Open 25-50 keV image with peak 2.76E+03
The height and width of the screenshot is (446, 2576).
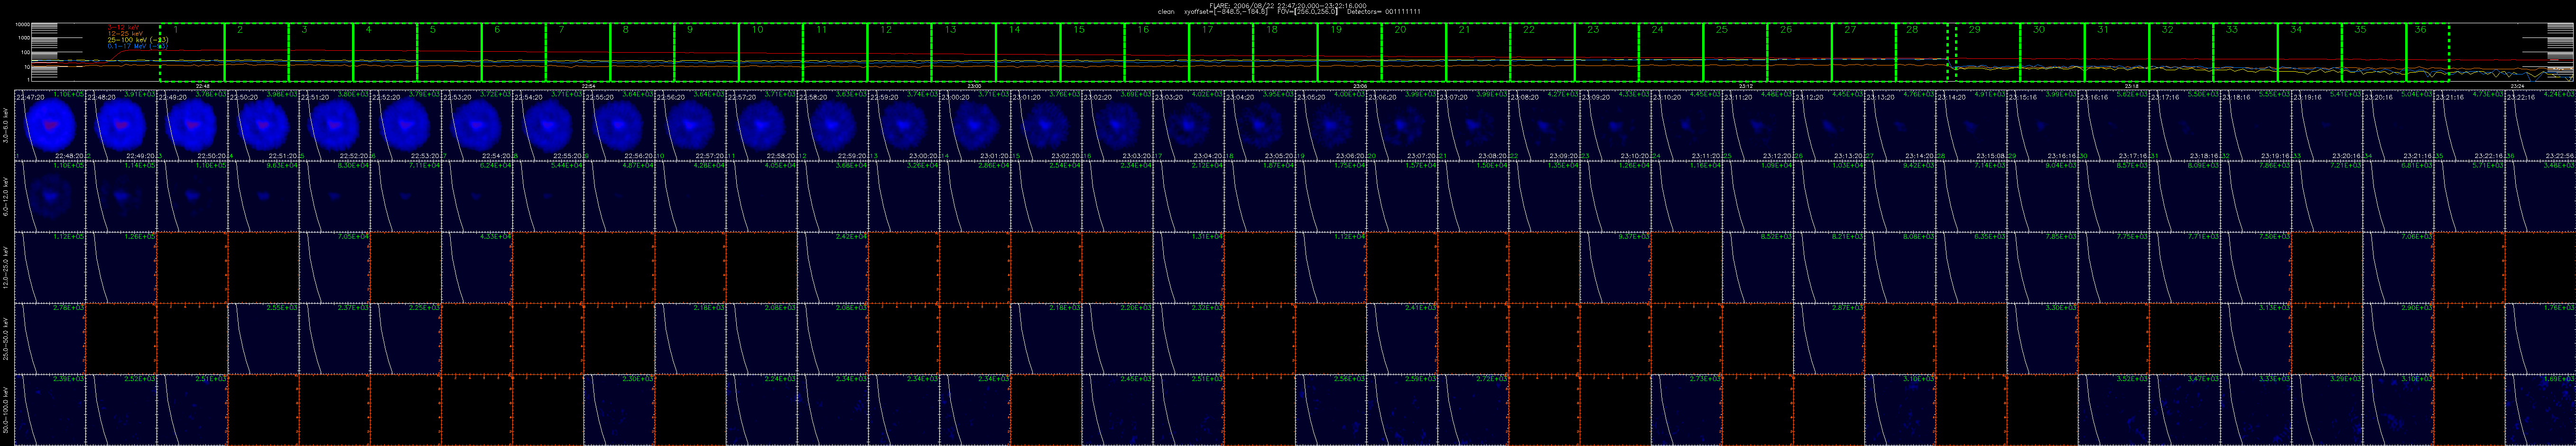[50, 338]
